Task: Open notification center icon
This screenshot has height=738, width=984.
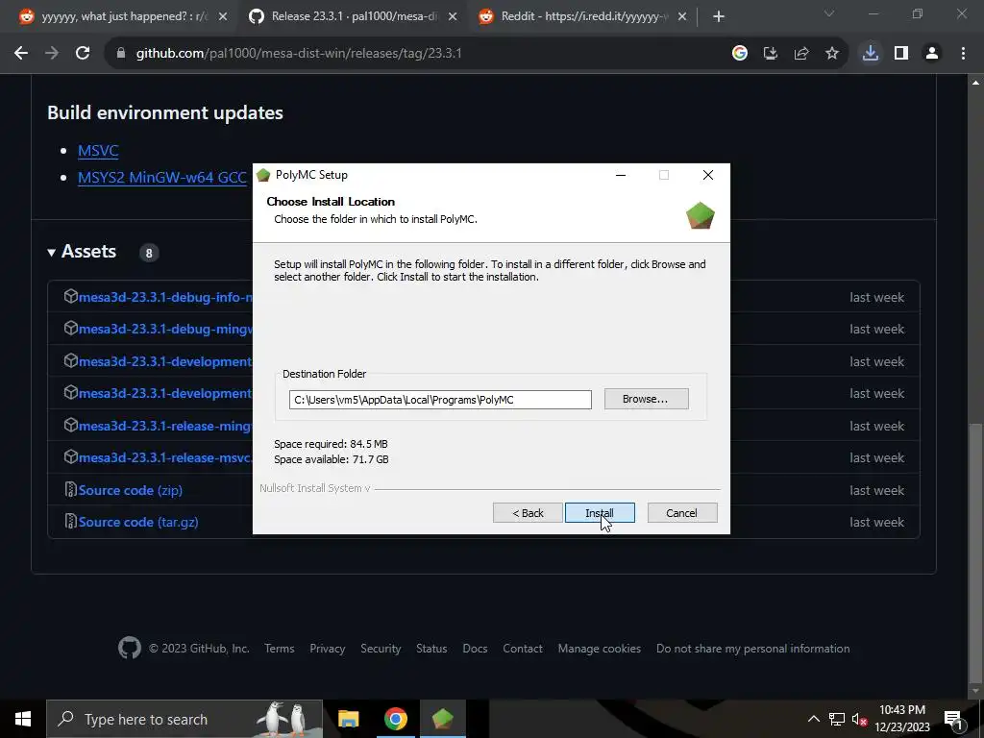Action: click(953, 719)
